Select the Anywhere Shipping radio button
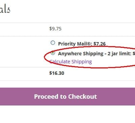The width and height of the screenshot is (135, 123). [53, 53]
